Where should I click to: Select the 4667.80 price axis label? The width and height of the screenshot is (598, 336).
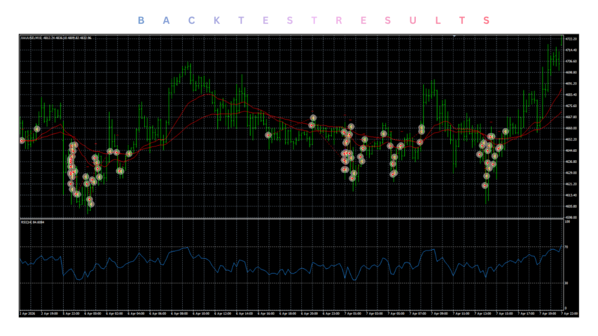tap(571, 117)
